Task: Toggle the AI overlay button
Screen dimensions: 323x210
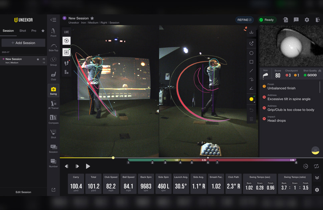Action: click(x=66, y=52)
